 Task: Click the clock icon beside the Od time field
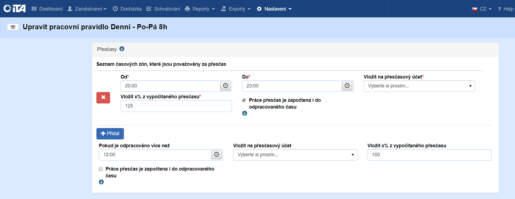(x=225, y=86)
